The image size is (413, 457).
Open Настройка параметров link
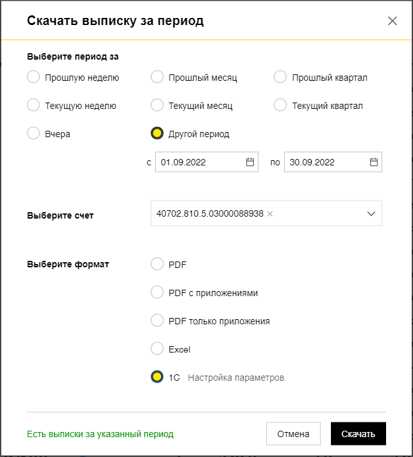pyautogui.click(x=235, y=378)
